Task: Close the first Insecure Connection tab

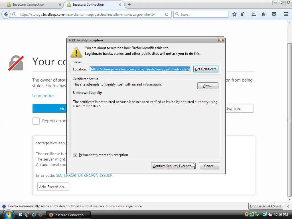Action: point(60,5)
